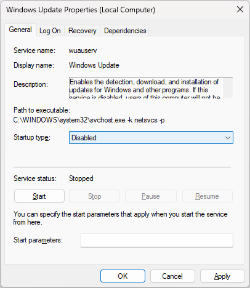Click the wuauserv service name text
The height and width of the screenshot is (288, 250).
83,50
